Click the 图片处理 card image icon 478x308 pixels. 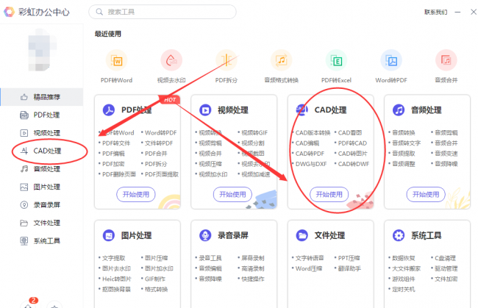(x=109, y=235)
